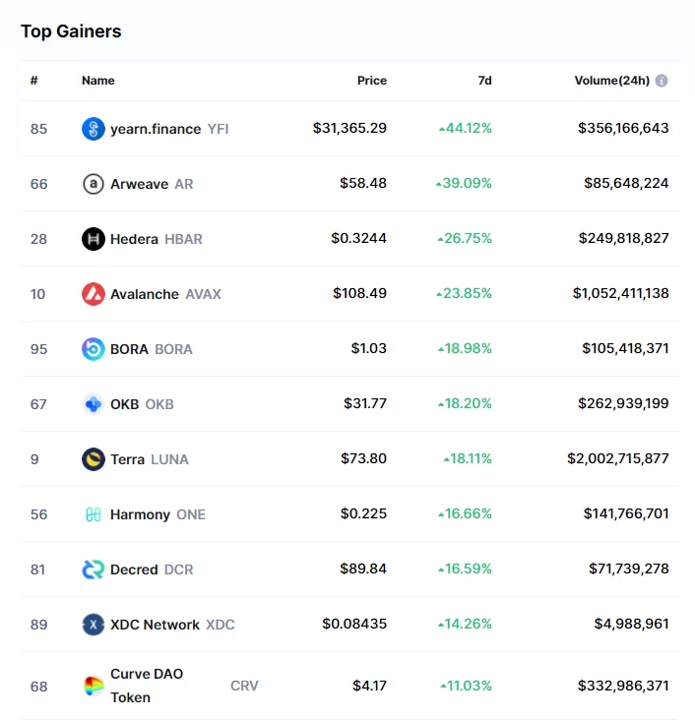Click the OKB coin logo icon
695x720 pixels.
[x=94, y=404]
